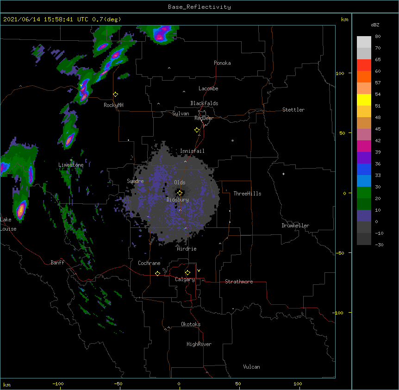Select the Ponoka town label
399x390 pixels.
[222, 63]
